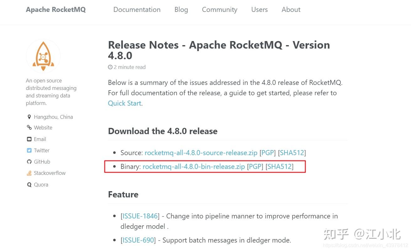Select the Users navigation item
The width and height of the screenshot is (411, 251).
tap(259, 9)
